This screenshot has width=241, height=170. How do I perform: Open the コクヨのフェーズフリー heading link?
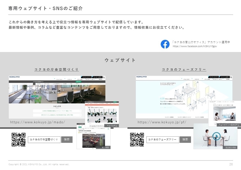pyautogui.click(x=184, y=69)
